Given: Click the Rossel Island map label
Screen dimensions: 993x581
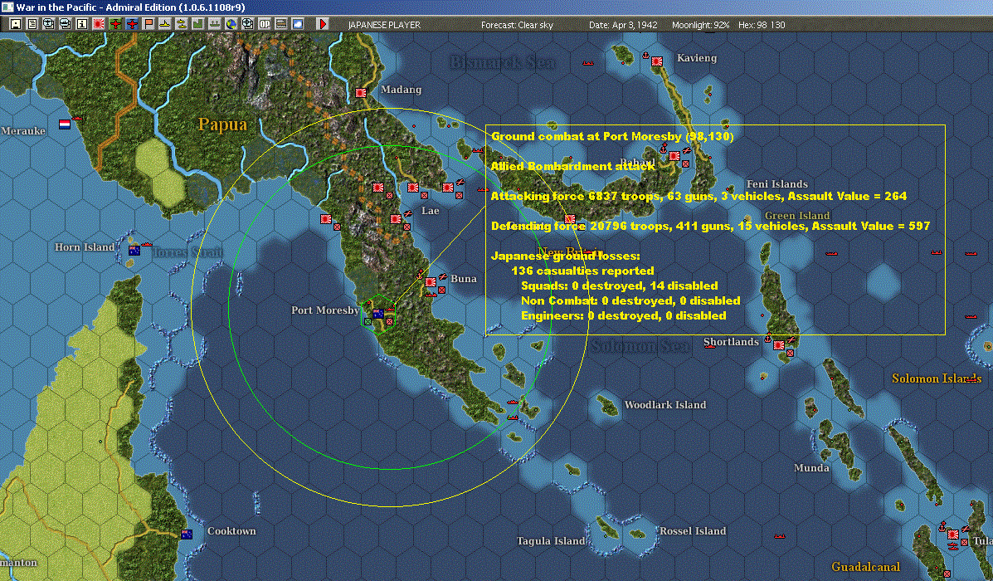Looking at the screenshot, I should 693,531.
